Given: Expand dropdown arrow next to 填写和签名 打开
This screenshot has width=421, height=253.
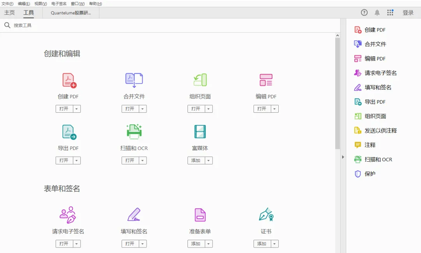Looking at the screenshot, I should (x=143, y=244).
